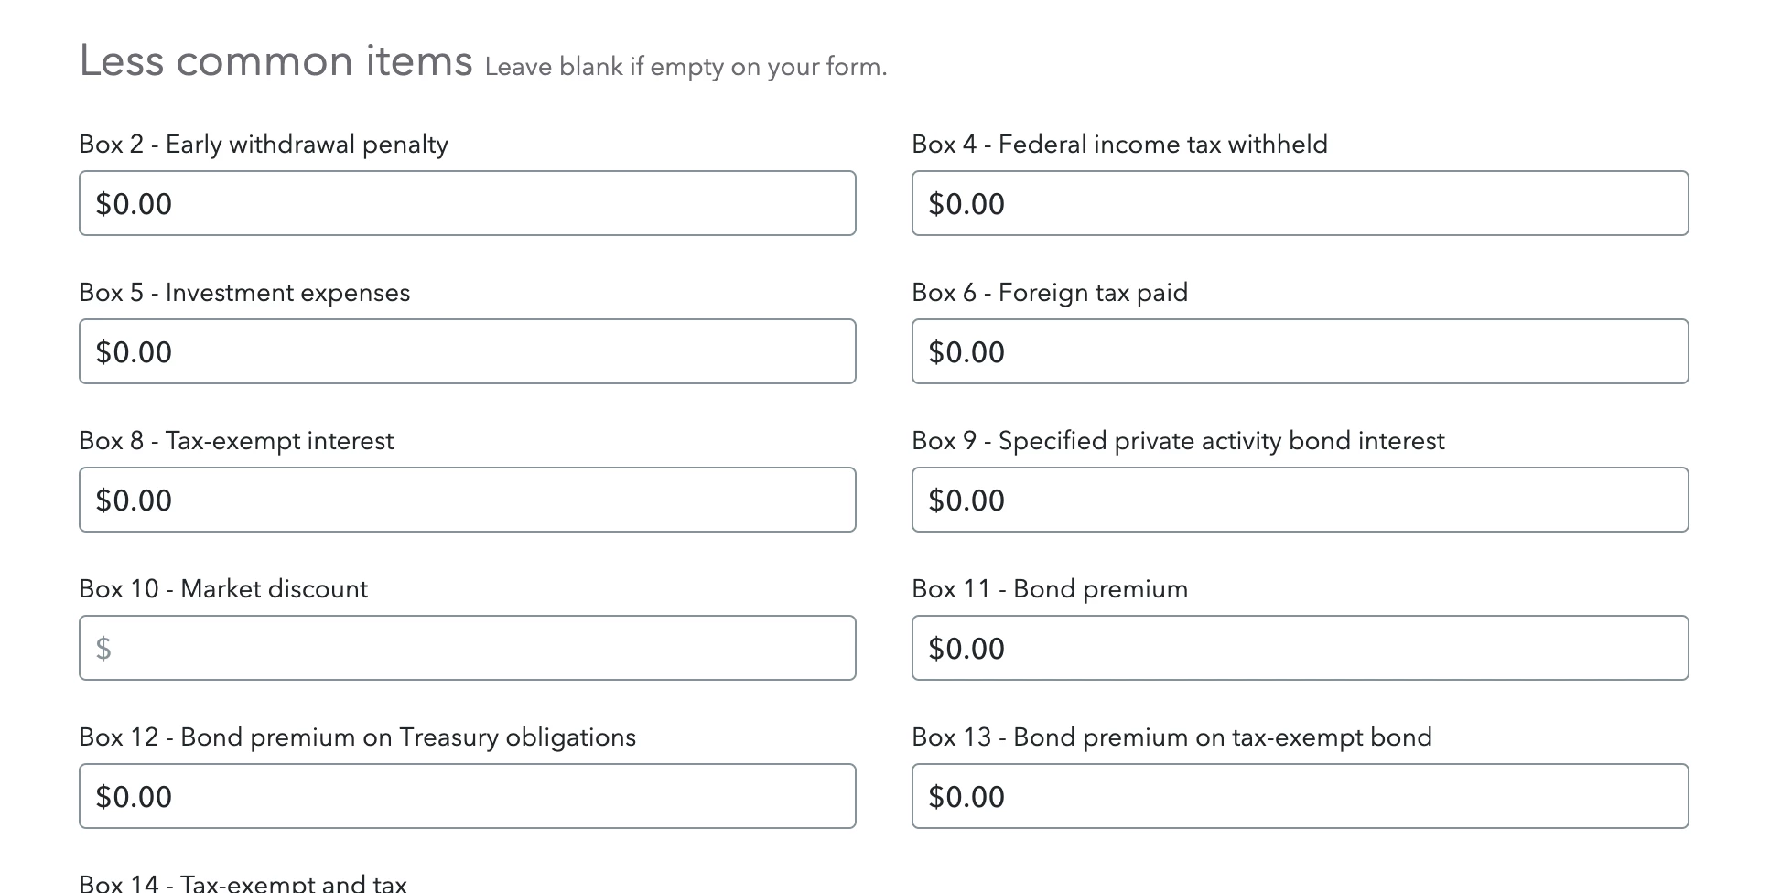Click the "Box 11 - Bond premium" label
1792x893 pixels.
pyautogui.click(x=1050, y=589)
